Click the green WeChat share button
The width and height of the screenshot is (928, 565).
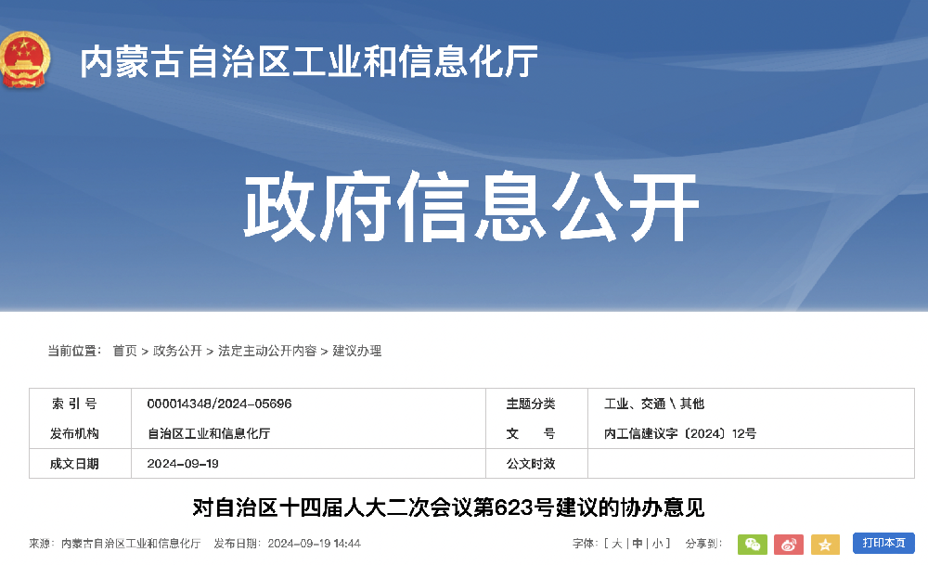coord(752,545)
